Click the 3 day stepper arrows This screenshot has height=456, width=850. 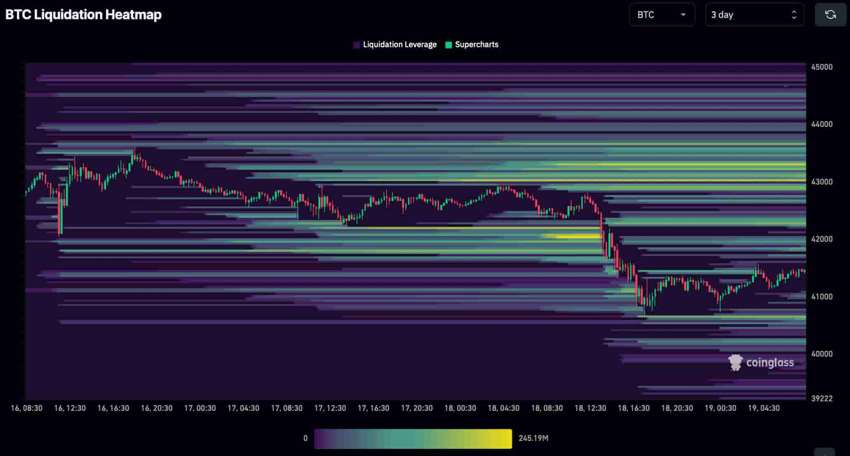[794, 15]
